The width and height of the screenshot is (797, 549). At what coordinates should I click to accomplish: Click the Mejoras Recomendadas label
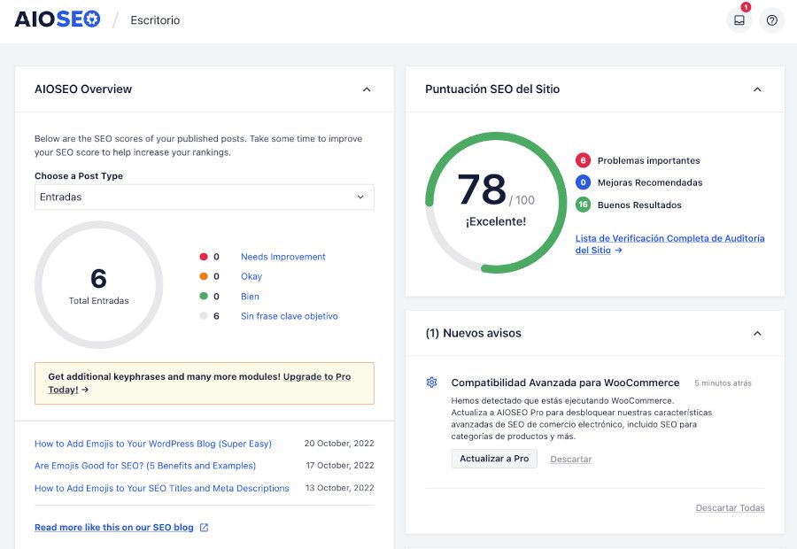(650, 182)
